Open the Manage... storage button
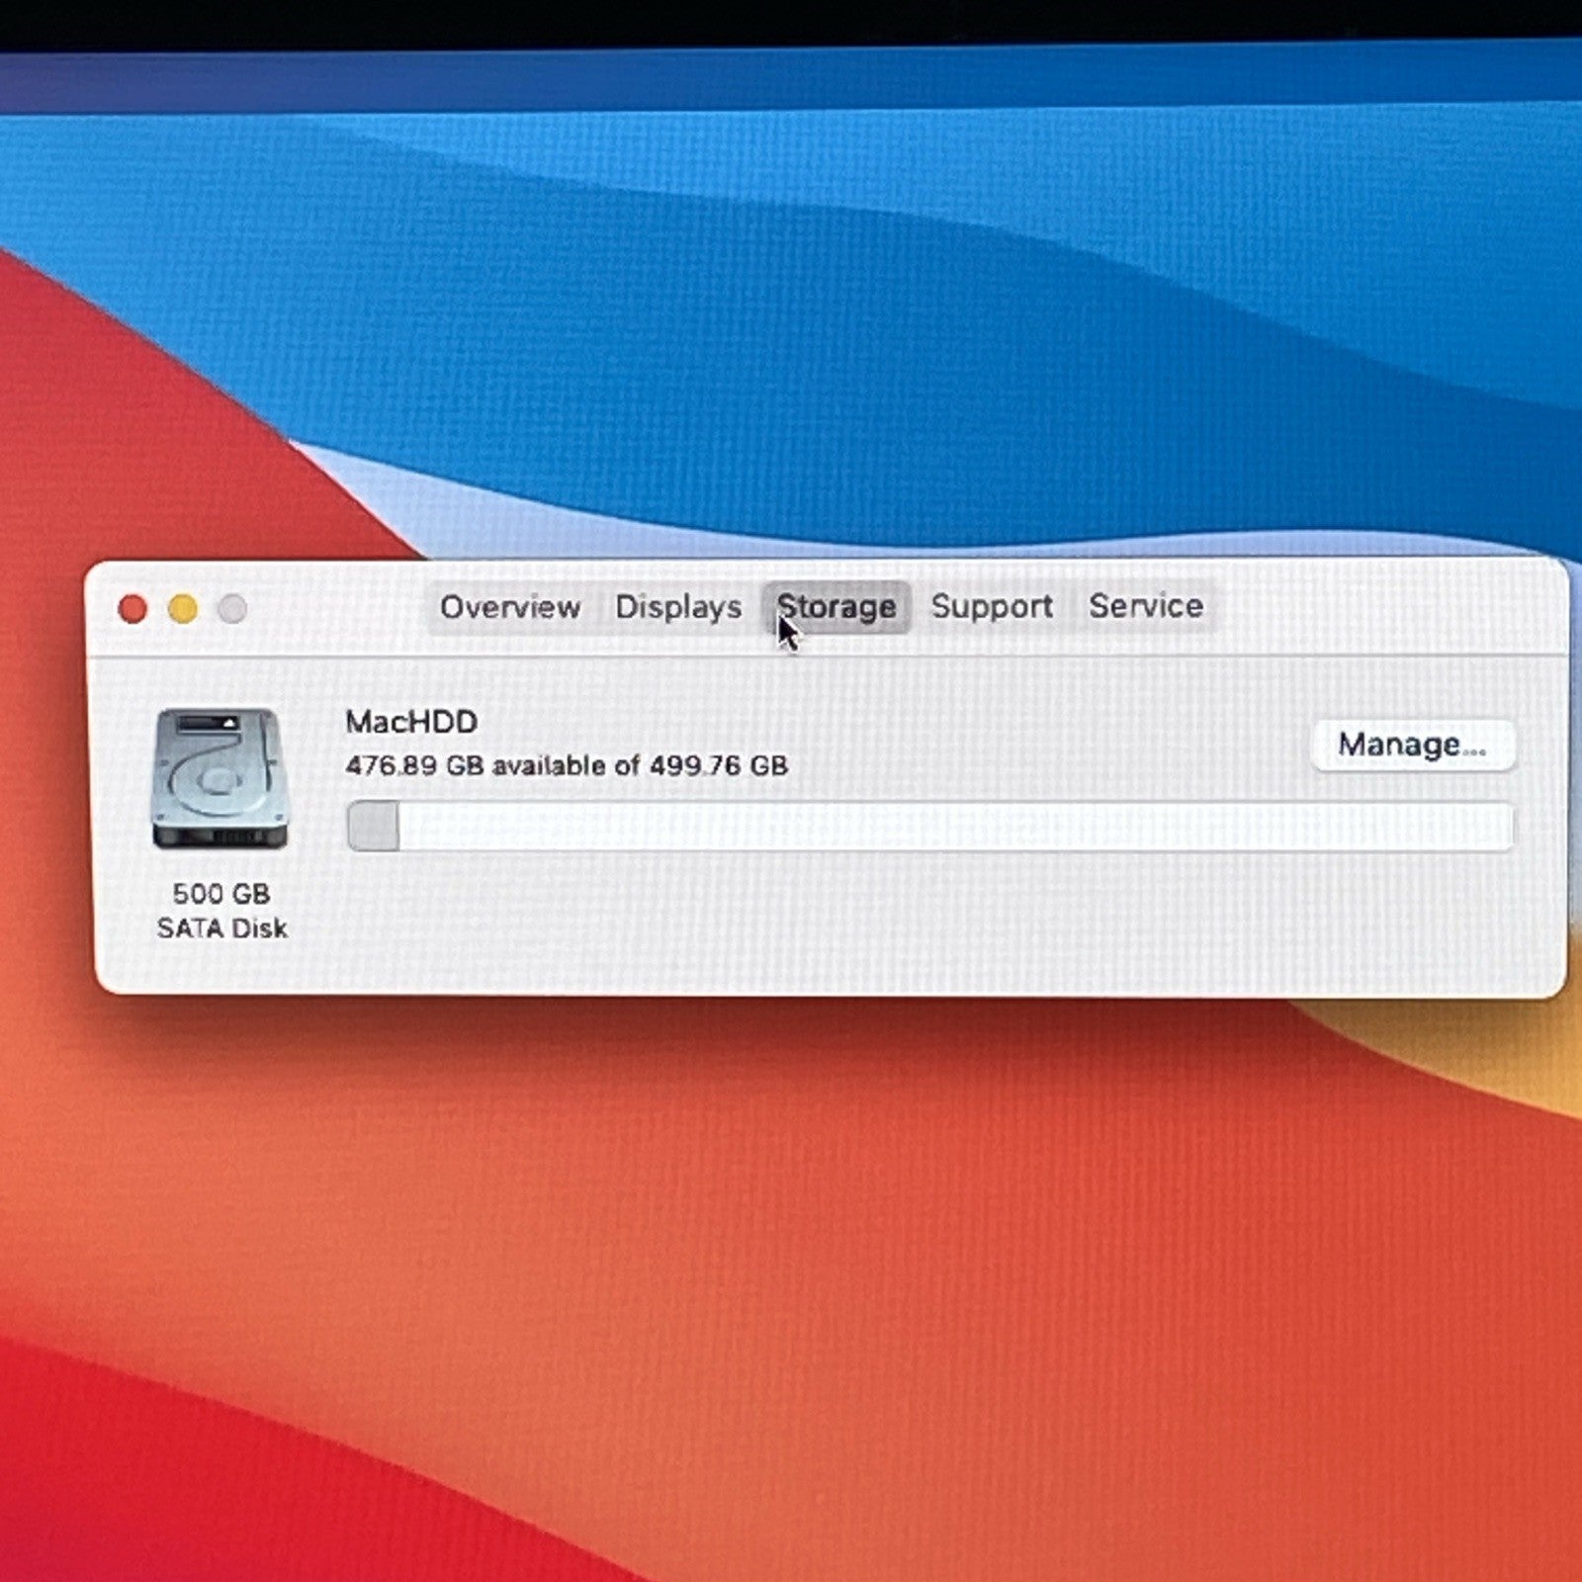Image resolution: width=1582 pixels, height=1582 pixels. 1412,745
